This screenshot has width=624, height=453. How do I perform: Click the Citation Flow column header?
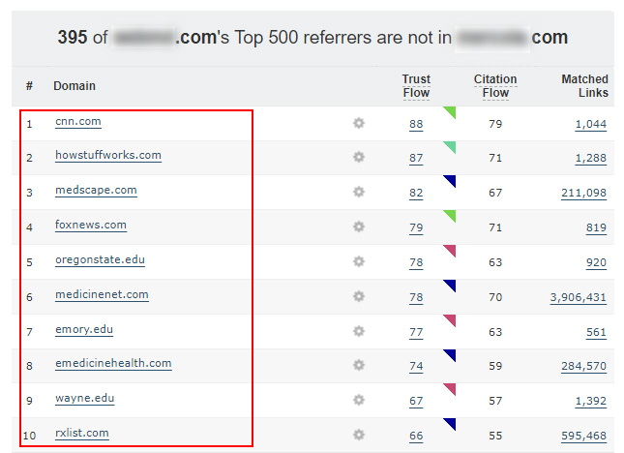(x=495, y=86)
